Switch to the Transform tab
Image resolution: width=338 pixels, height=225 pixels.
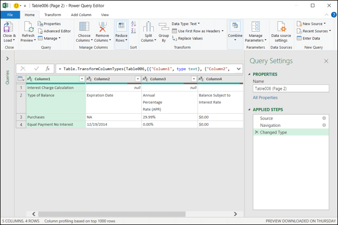point(52,15)
